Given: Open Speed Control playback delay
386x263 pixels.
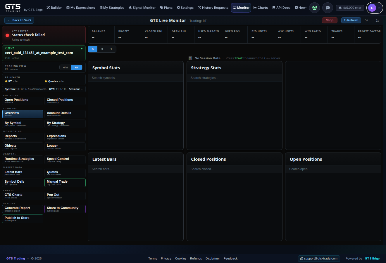Looking at the screenshot, I should pyautogui.click(x=65, y=160).
